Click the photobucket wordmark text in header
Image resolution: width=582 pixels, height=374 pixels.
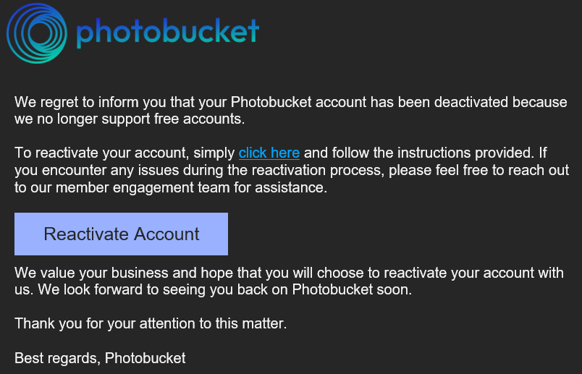pyautogui.click(x=167, y=32)
